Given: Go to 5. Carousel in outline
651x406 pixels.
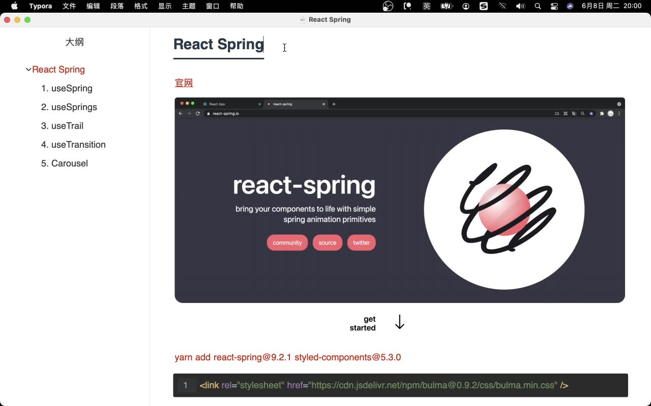Looking at the screenshot, I should click(x=65, y=163).
